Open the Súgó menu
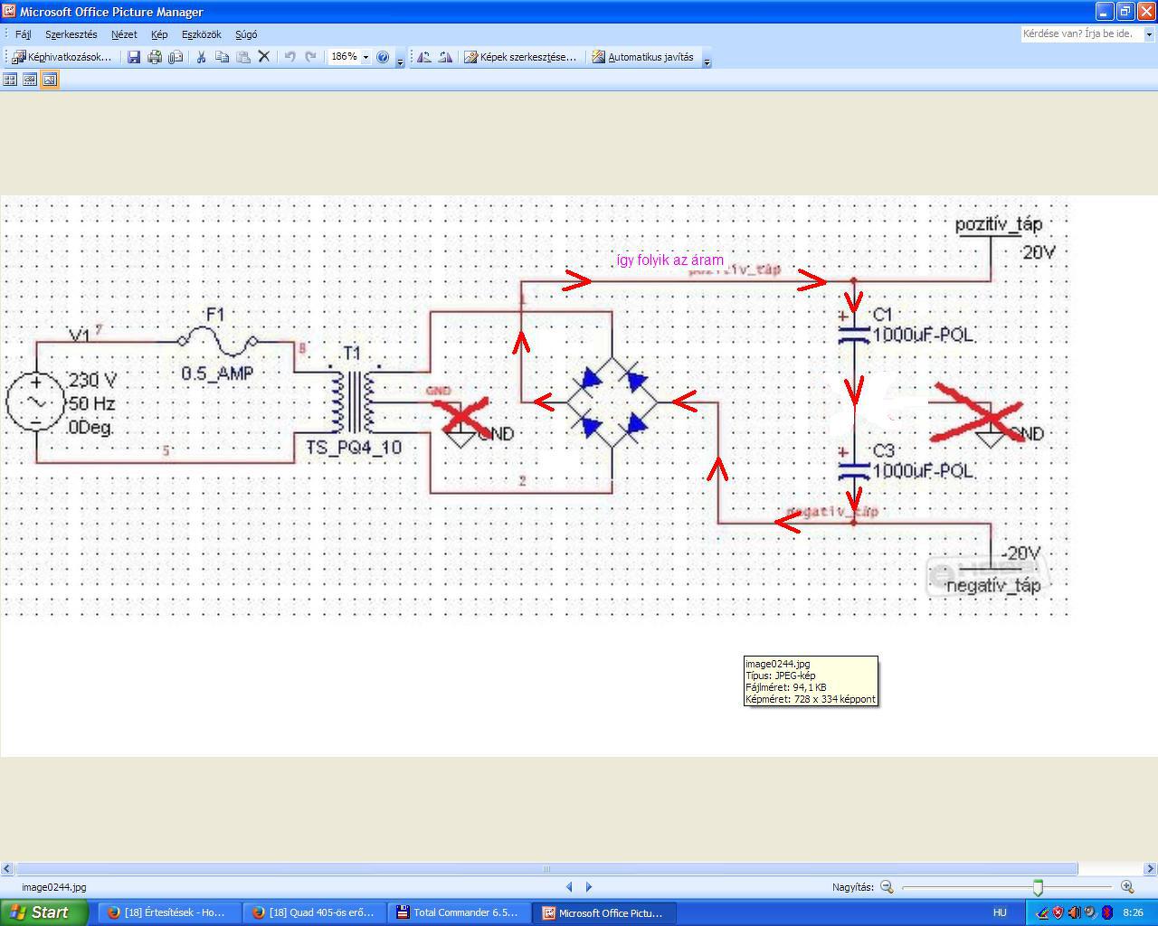Viewport: 1158px width, 926px height. [246, 34]
